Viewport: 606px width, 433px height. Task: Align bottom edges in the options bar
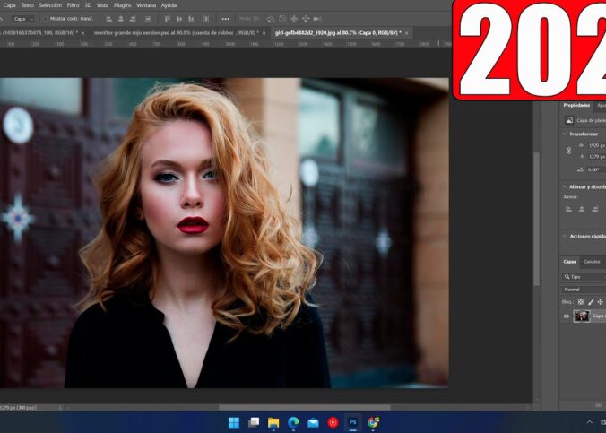point(191,19)
